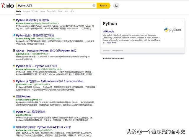Viewport: 189px width, 138px height.
Task: Click the zhihu result favicon
Action: [x=14, y=127]
